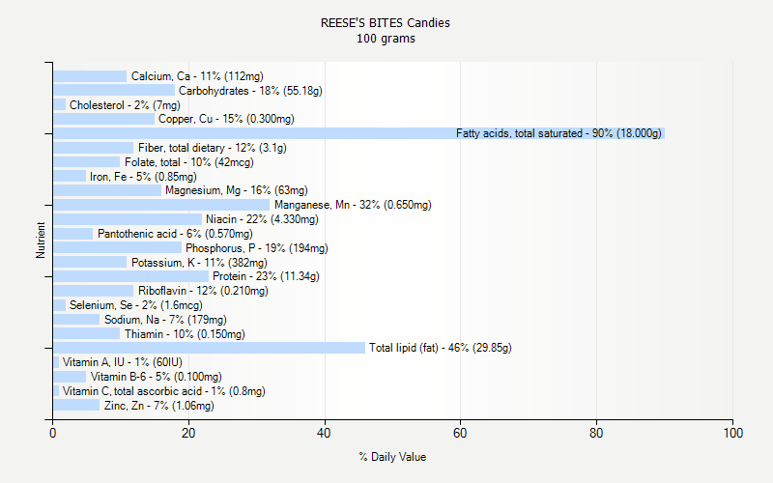This screenshot has width=773, height=483.
Task: Click the 80 tick label on x-axis
Action: tap(596, 433)
